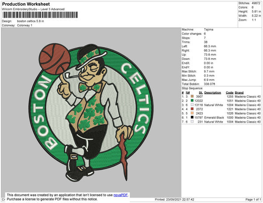Click the 'Code' column header

pyautogui.click(x=230, y=93)
